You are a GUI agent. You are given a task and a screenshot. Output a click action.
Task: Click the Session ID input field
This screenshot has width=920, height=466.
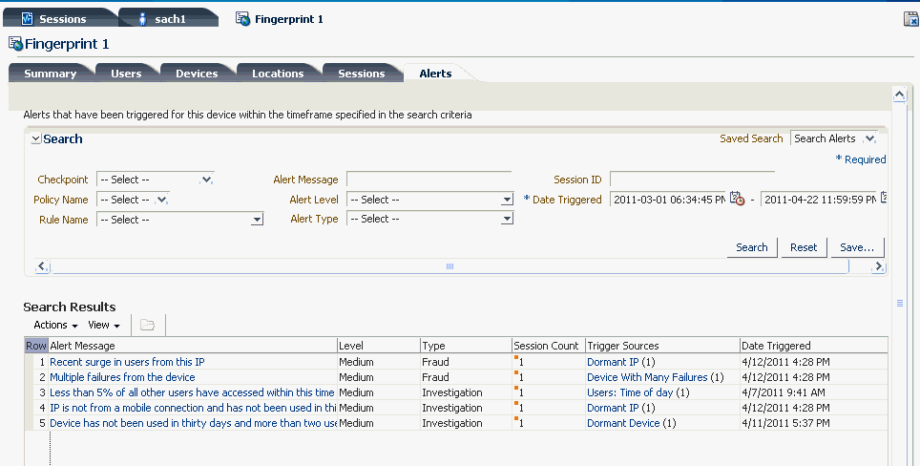[x=692, y=179]
